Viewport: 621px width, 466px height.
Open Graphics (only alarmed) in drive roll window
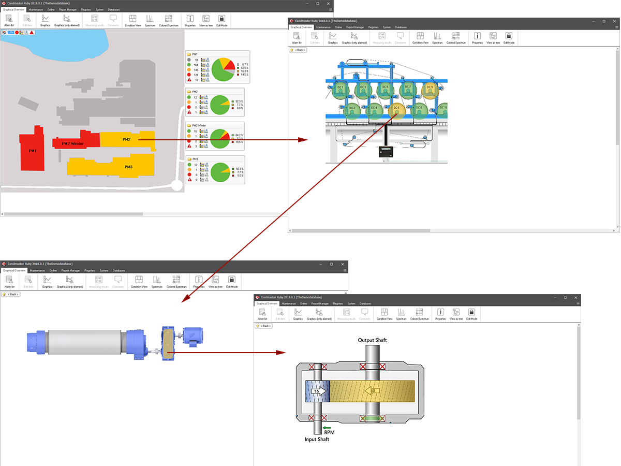coord(70,282)
